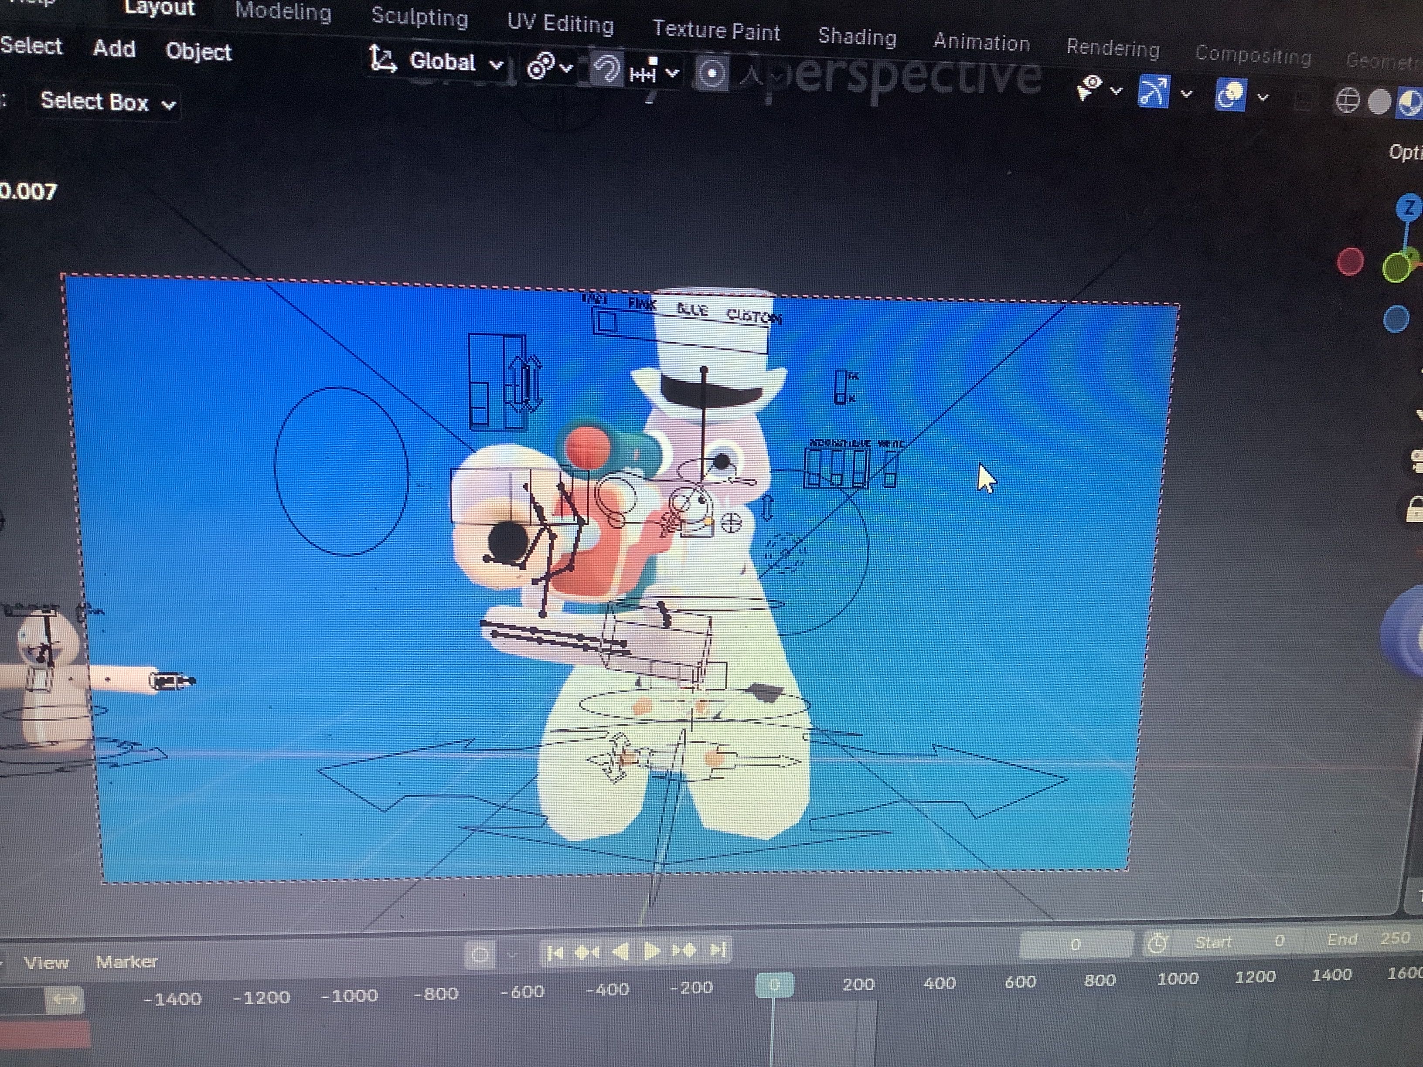Screen dimensions: 1423x1067
Task: Click the timeline playhead at frame 0
Action: 774,985
